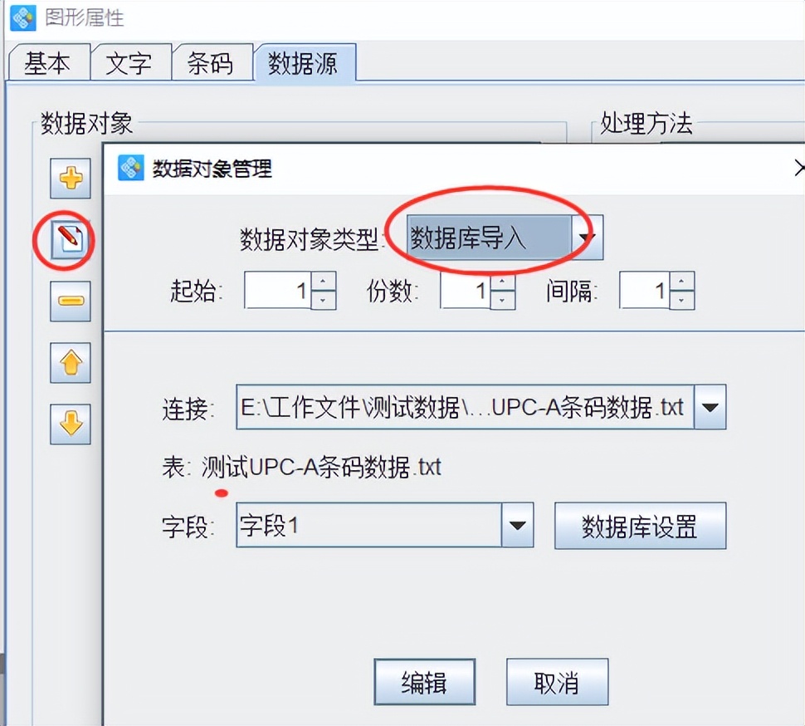Image resolution: width=805 pixels, height=726 pixels.
Task: Close the 数据对象管理 dialog
Action: [x=799, y=168]
